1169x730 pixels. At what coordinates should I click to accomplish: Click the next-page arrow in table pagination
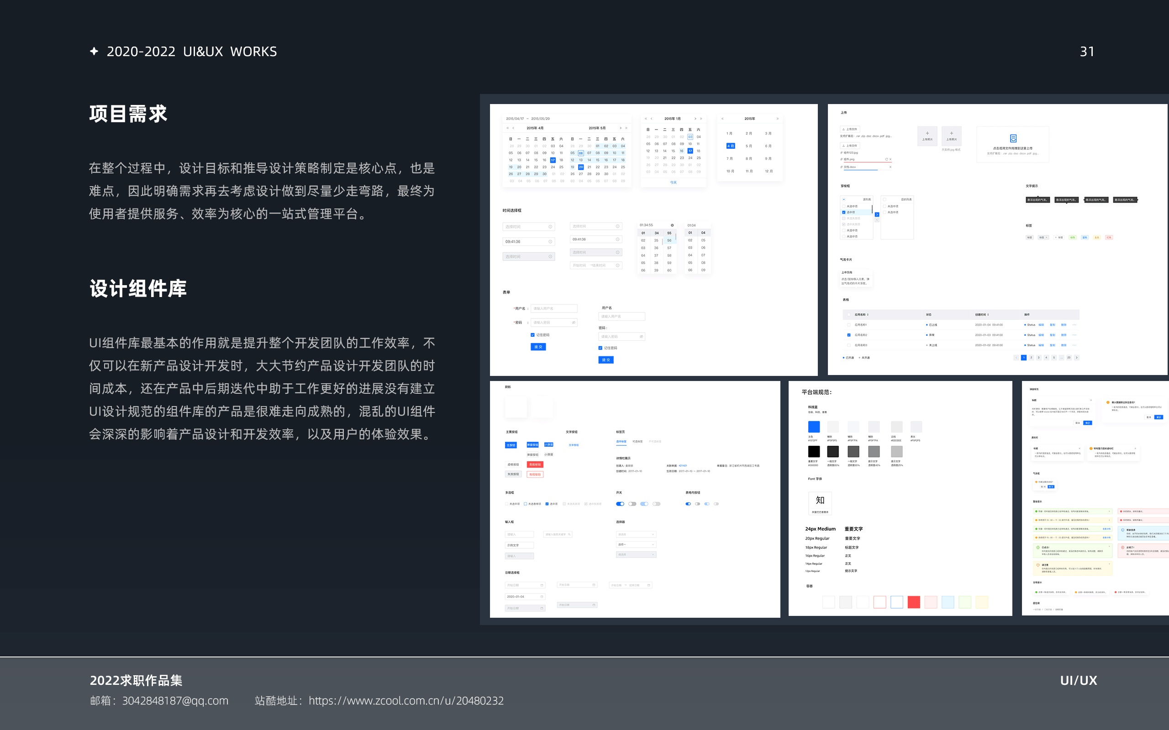tap(1076, 358)
